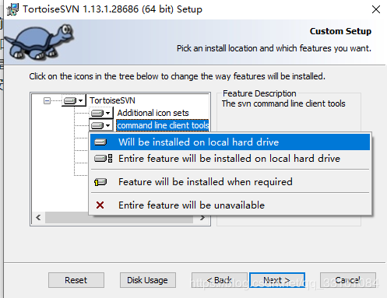This screenshot has height=298, width=387.
Task: Open the Disk Usage dialog
Action: pos(148,280)
